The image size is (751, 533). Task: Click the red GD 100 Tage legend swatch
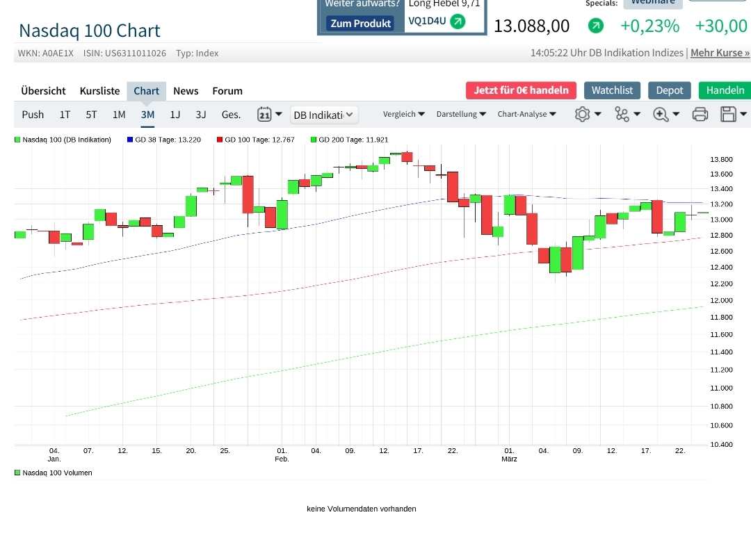pyautogui.click(x=221, y=139)
